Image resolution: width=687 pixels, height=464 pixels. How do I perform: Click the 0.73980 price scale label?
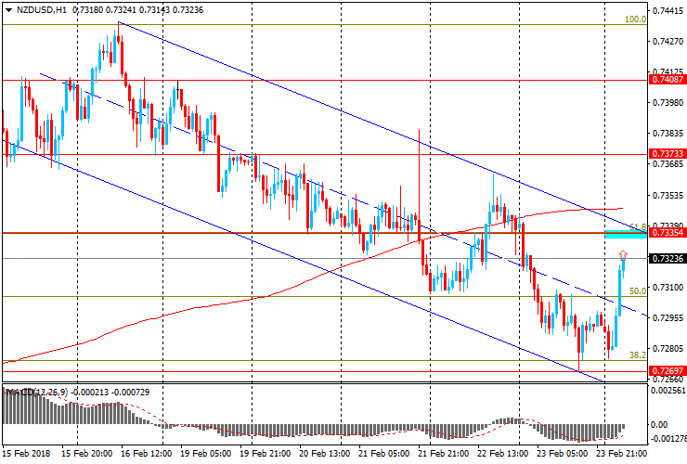[668, 102]
